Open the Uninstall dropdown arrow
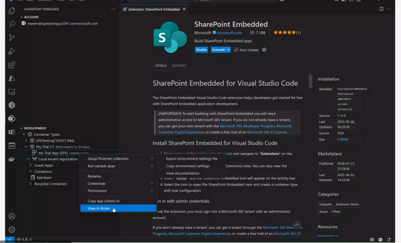The image size is (401, 243). click(x=228, y=50)
